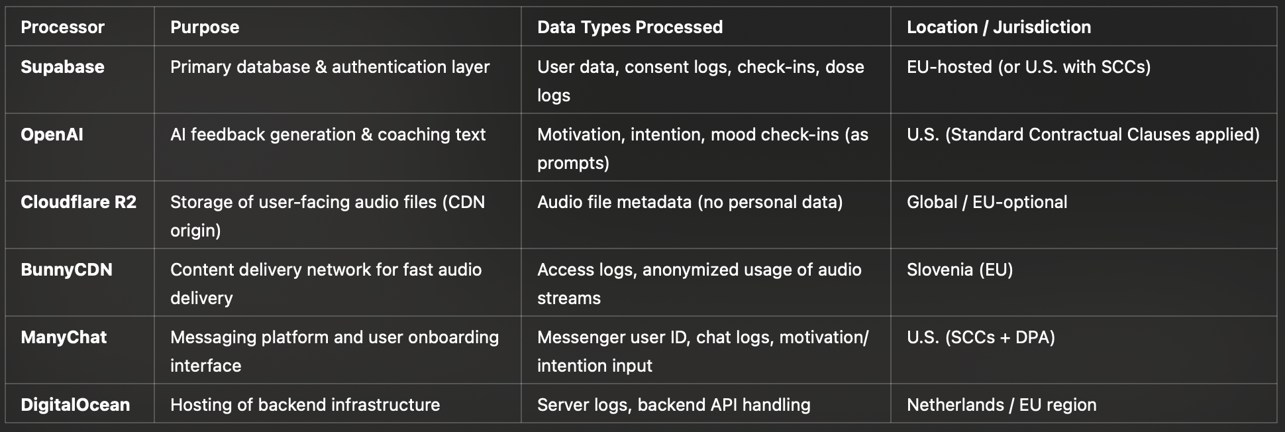Click the Netherlands / EU region cell
This screenshot has width=1285, height=432.
pos(1001,405)
